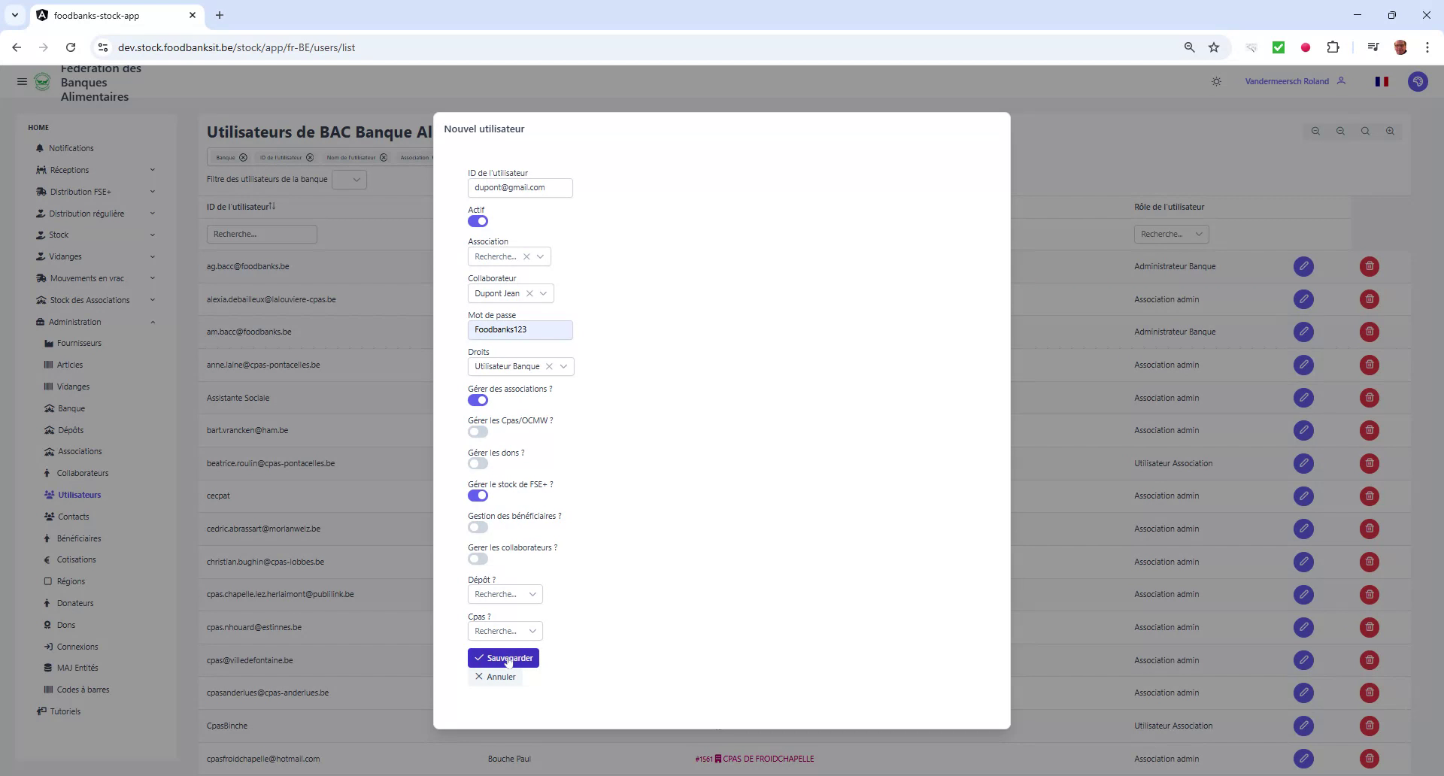The width and height of the screenshot is (1444, 776).
Task: Edit user am.bacc@foodbanks.be with pencil icon
Action: tap(1303, 332)
